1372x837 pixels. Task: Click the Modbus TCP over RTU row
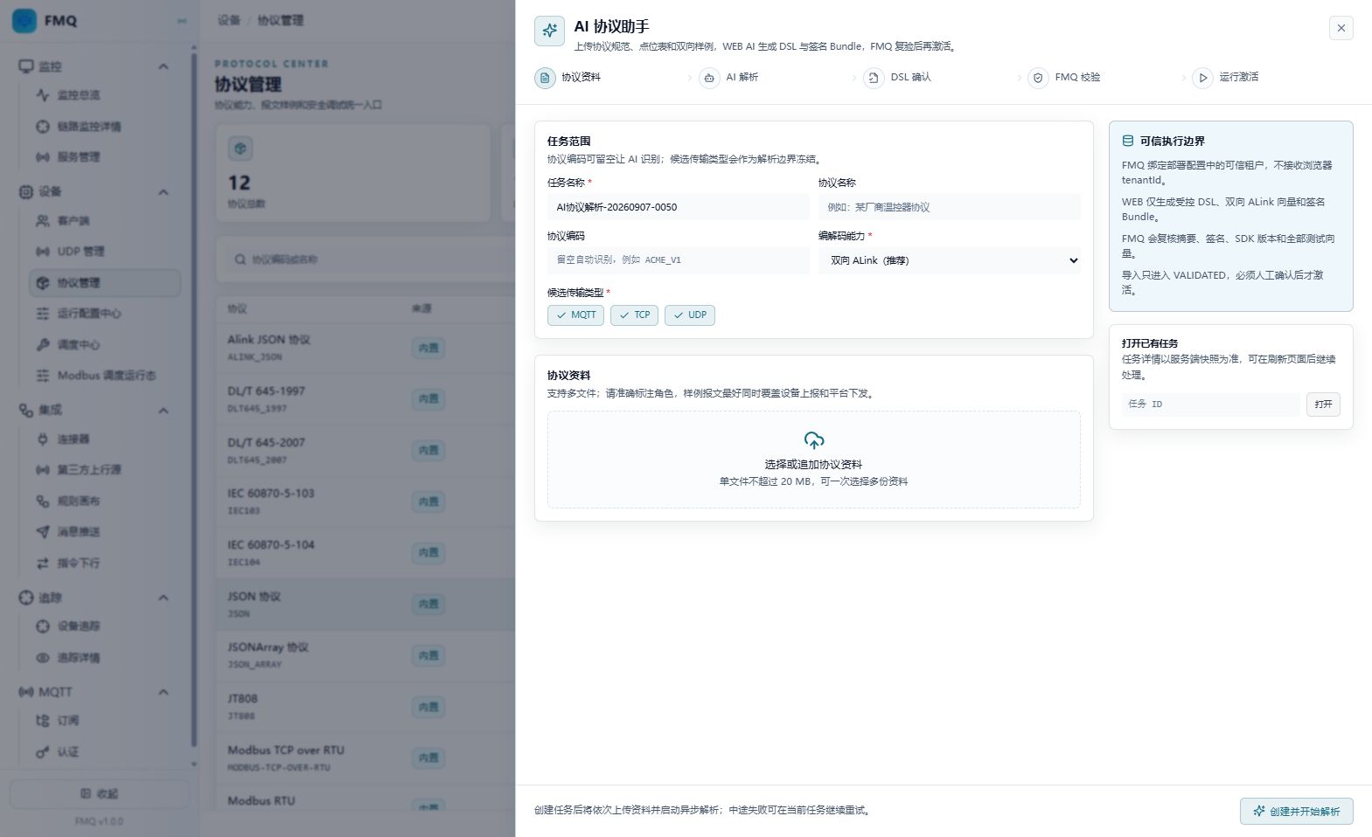366,758
